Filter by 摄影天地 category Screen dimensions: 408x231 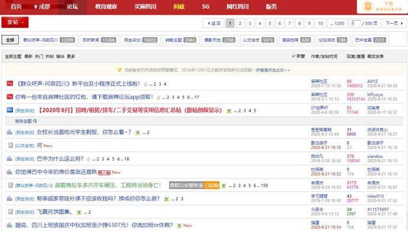219,40
